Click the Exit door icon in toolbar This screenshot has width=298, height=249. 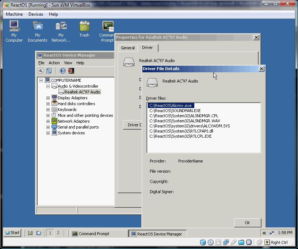click(x=71, y=71)
